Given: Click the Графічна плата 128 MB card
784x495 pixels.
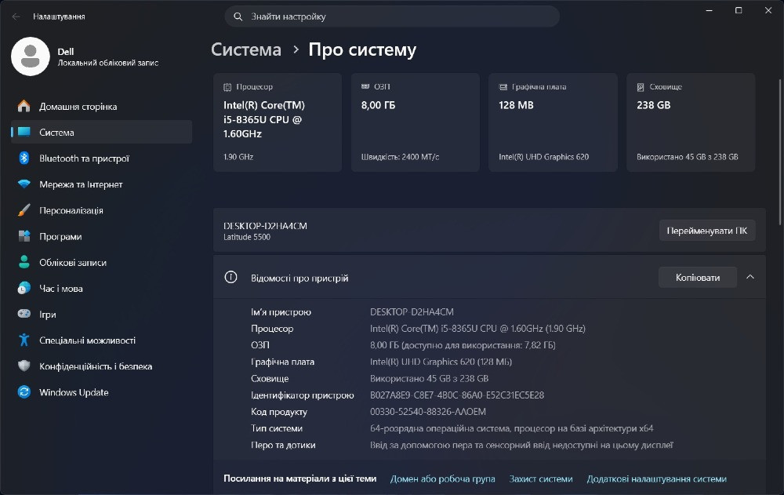Looking at the screenshot, I should pyautogui.click(x=553, y=122).
